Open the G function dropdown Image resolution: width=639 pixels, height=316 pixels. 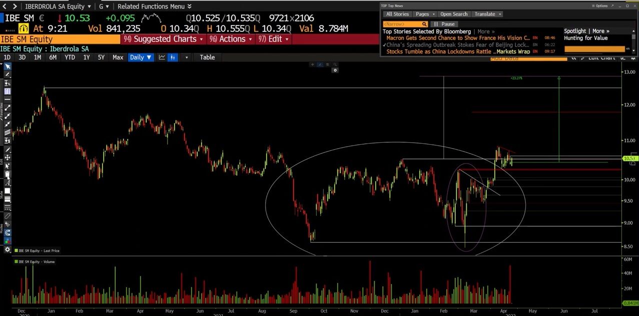104,6
